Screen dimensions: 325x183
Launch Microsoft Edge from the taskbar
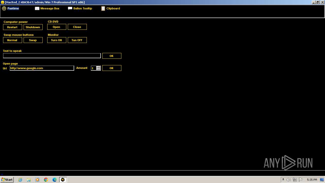[55, 180]
